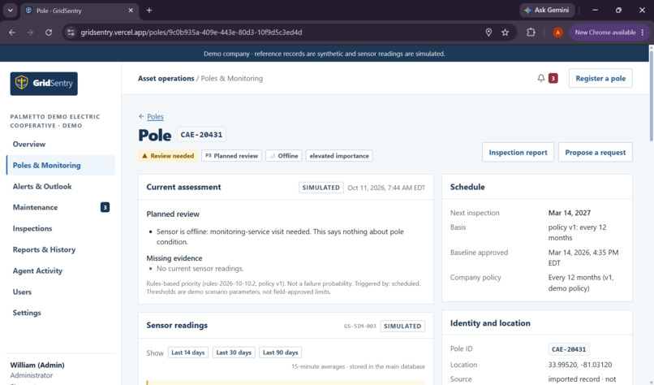
Task: Show readings for Last 30 days
Action: pos(234,353)
